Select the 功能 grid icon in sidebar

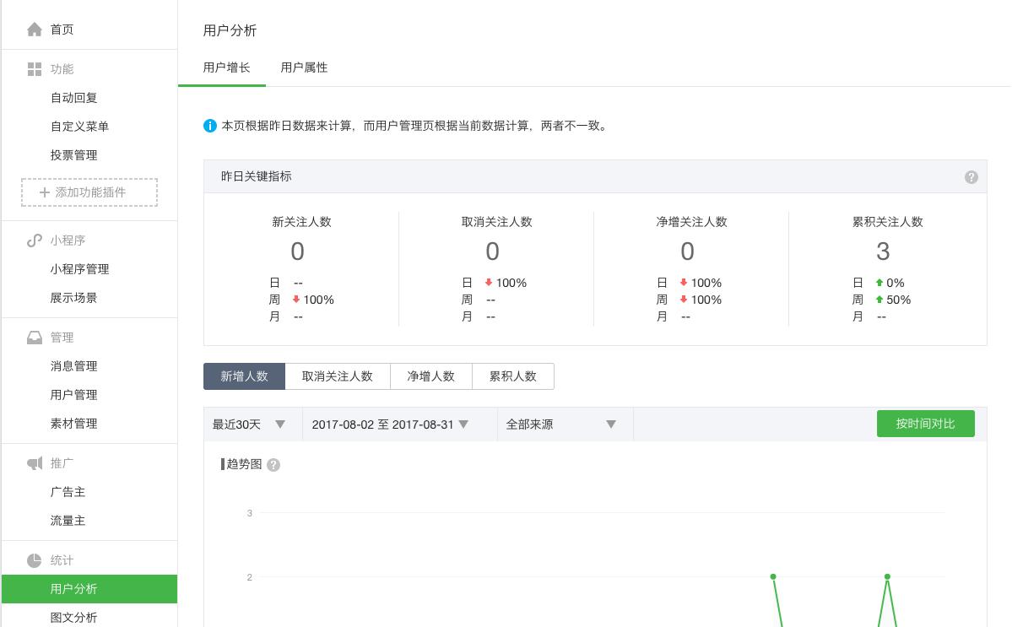[35, 69]
